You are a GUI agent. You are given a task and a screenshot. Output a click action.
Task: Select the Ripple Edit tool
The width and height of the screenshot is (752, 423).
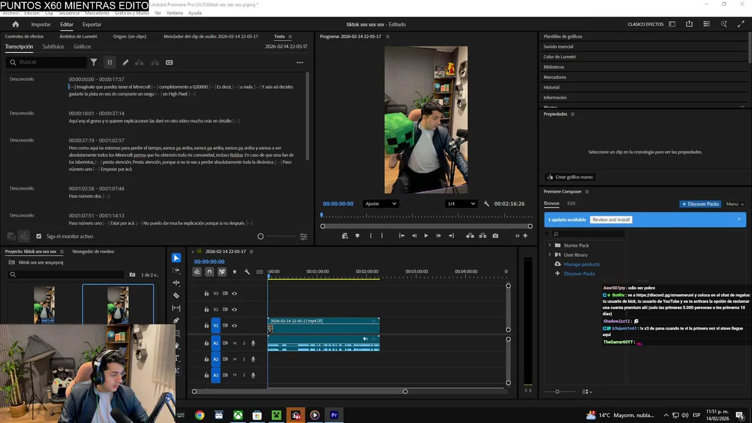pyautogui.click(x=176, y=283)
